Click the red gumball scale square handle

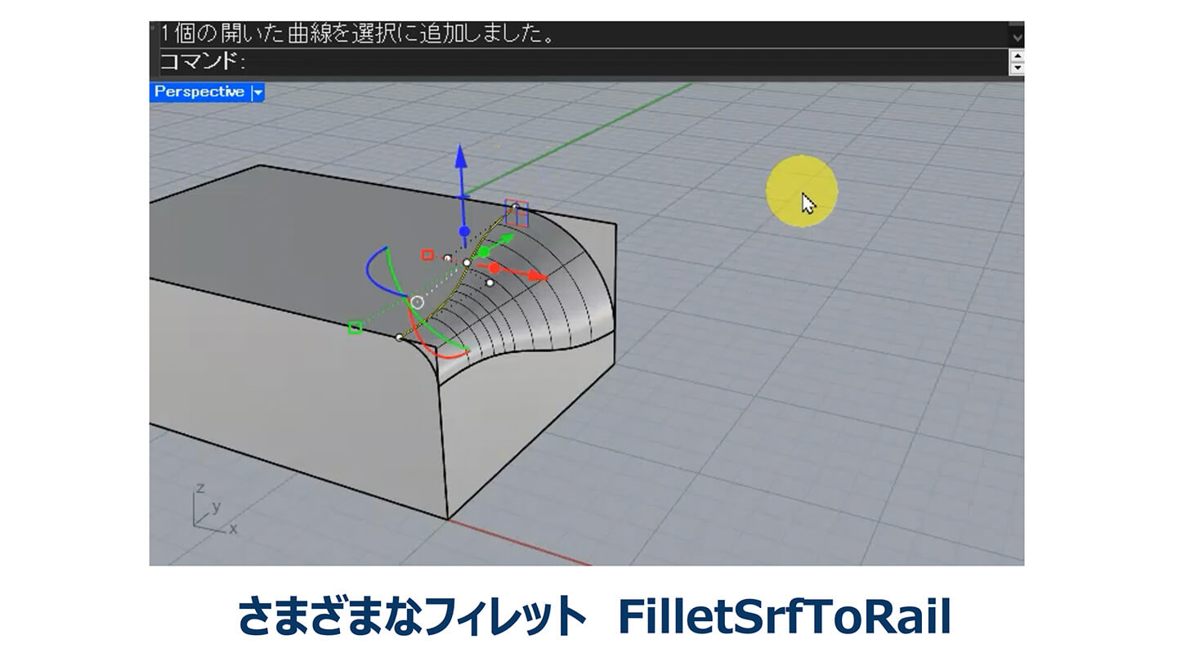pos(427,255)
